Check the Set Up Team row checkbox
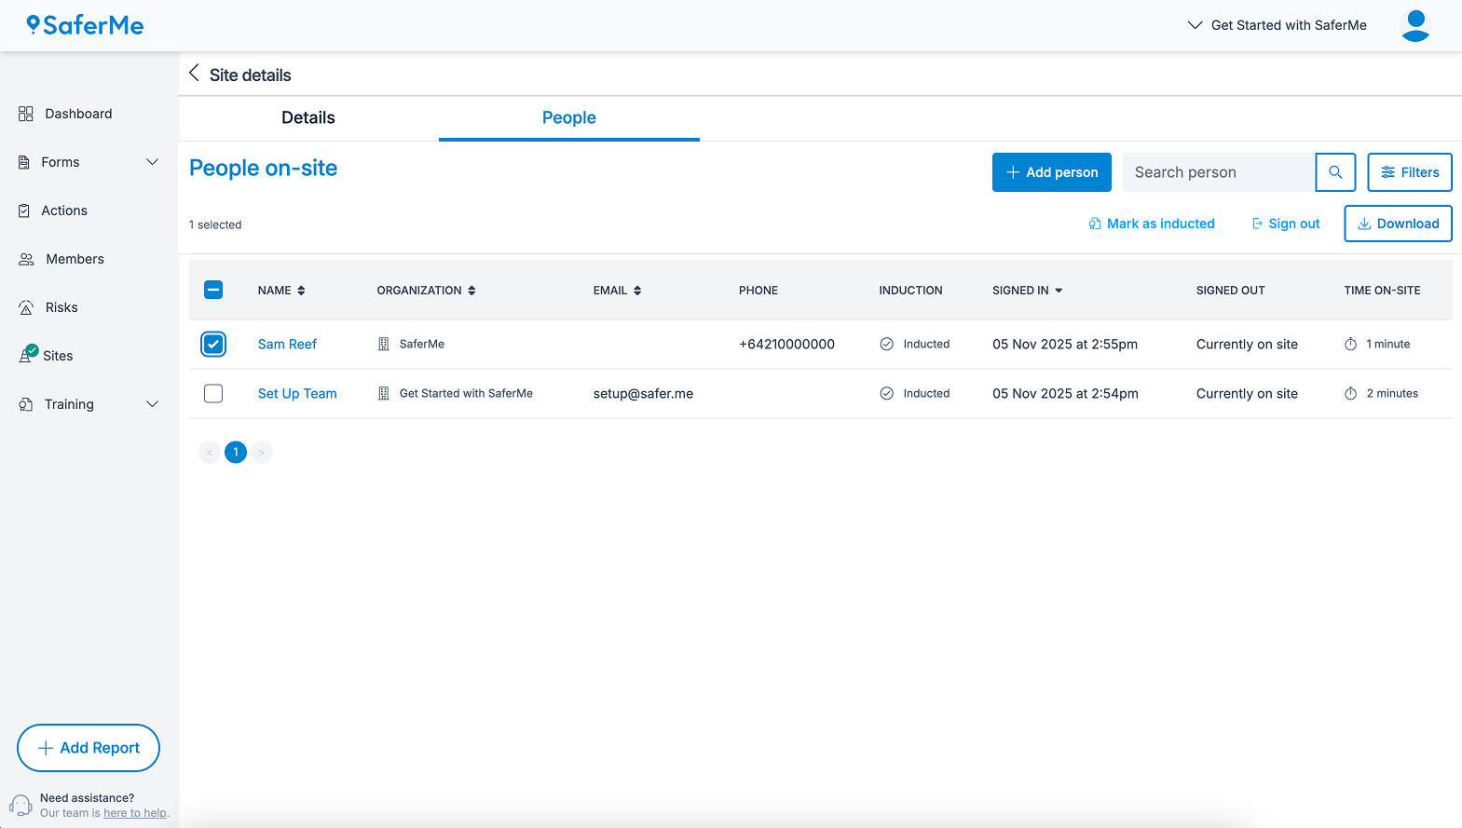The height and width of the screenshot is (828, 1462). coord(213,394)
